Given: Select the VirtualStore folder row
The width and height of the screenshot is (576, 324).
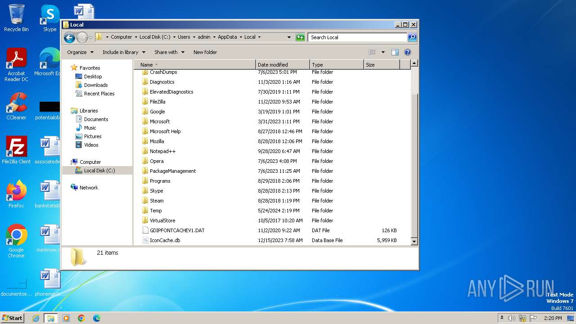Looking at the screenshot, I should click(x=272, y=220).
